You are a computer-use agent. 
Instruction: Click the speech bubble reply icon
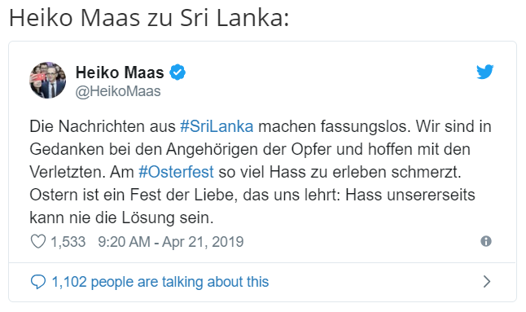(38, 282)
